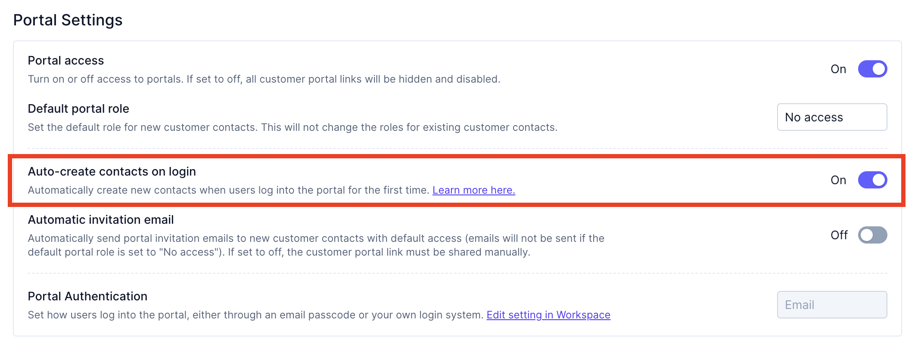Click the 'Auto-create contacts on login' title
Screen dimensions: 921x358
coord(112,172)
